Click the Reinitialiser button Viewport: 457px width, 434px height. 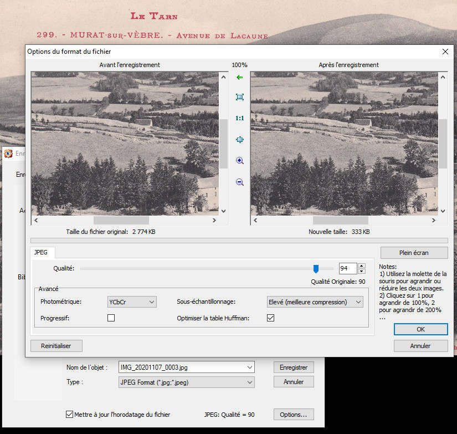click(x=56, y=346)
